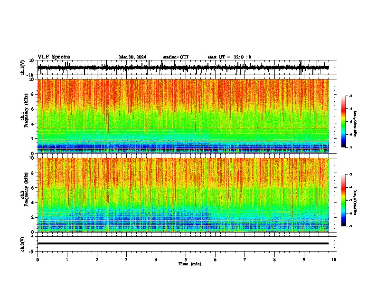376x291 pixels.
Task: Click the "6" kHz tick on ch.2 spectrogram
Action: [x=33, y=187]
